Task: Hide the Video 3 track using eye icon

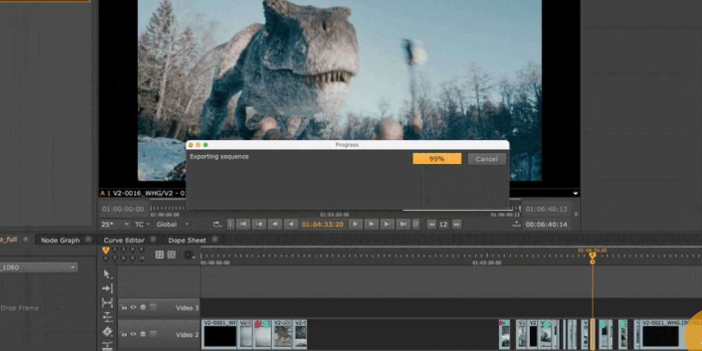Action: (x=133, y=307)
